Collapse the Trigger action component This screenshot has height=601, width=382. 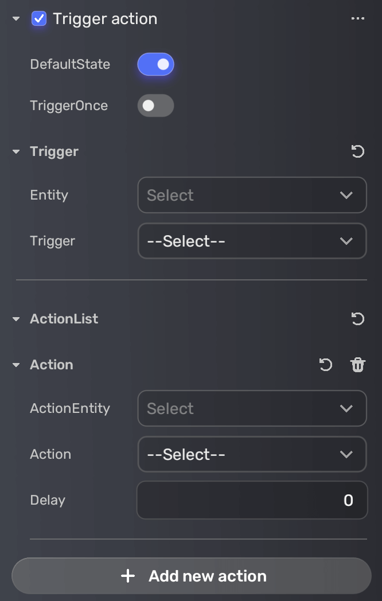[16, 19]
